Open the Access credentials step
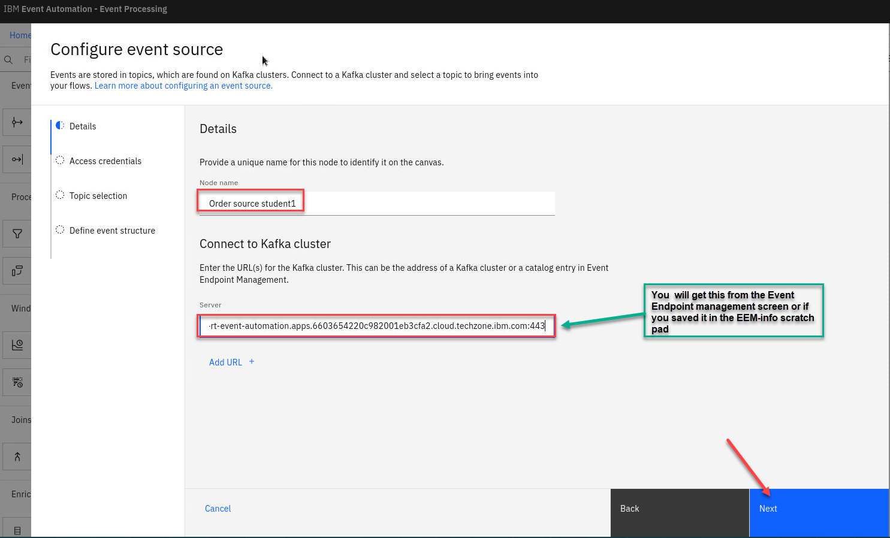This screenshot has height=538, width=890. [x=105, y=161]
